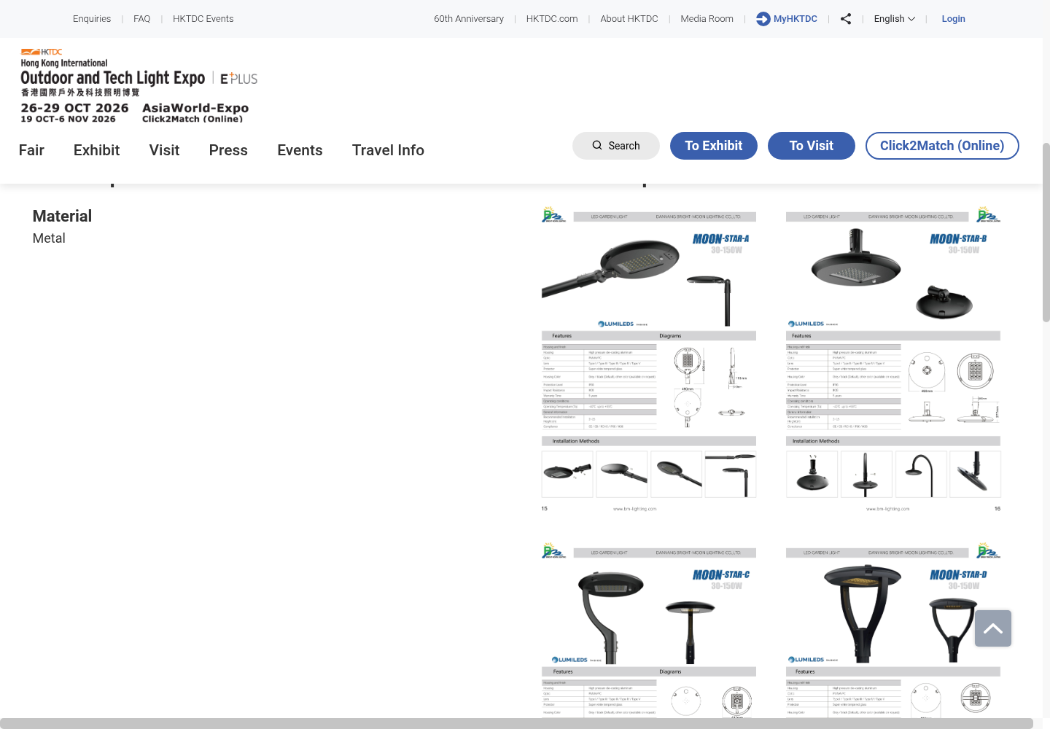1050x729 pixels.
Task: Open the Travel Info menu
Action: click(388, 150)
